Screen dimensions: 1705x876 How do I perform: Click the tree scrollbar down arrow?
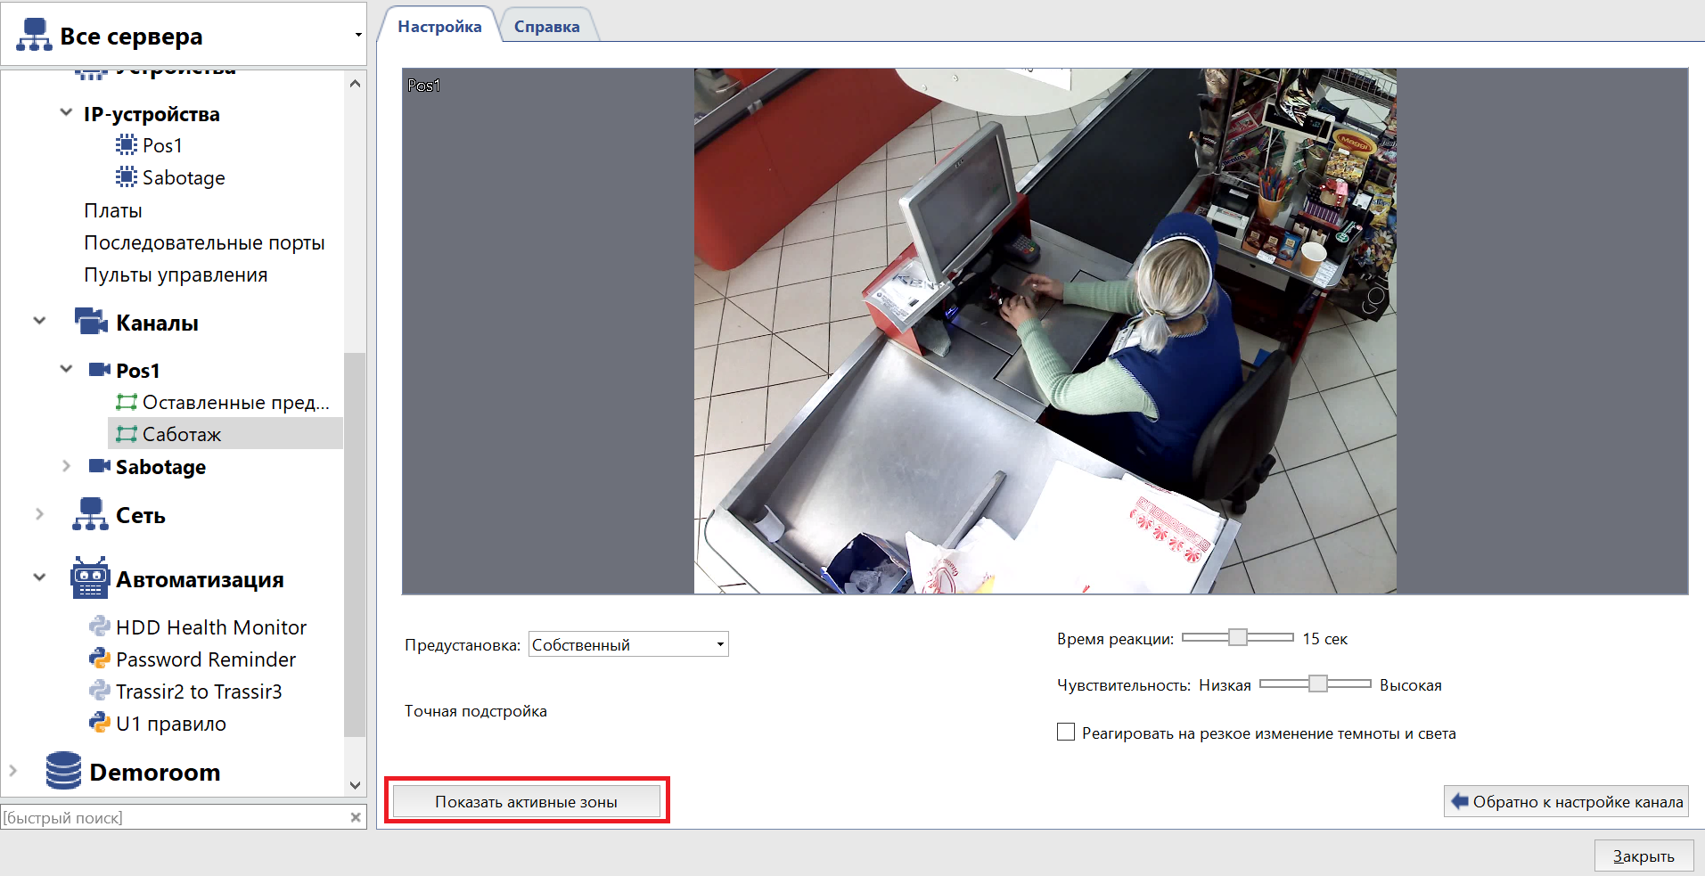pos(355,785)
